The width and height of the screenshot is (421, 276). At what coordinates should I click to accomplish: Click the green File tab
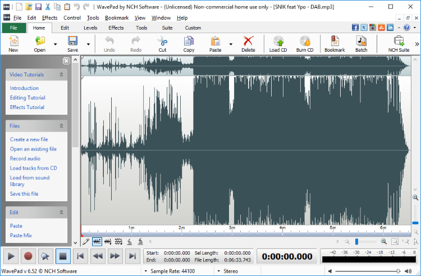14,28
